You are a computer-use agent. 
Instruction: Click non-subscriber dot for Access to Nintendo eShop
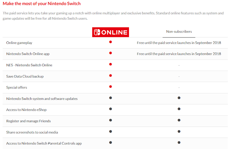[179, 109]
